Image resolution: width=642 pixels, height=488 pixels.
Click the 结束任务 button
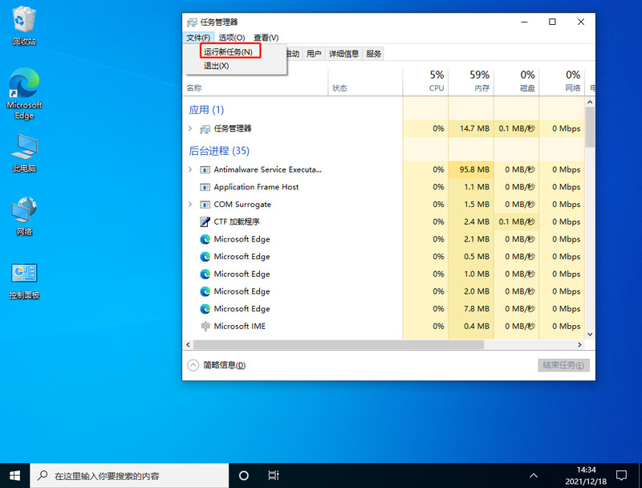click(x=563, y=364)
